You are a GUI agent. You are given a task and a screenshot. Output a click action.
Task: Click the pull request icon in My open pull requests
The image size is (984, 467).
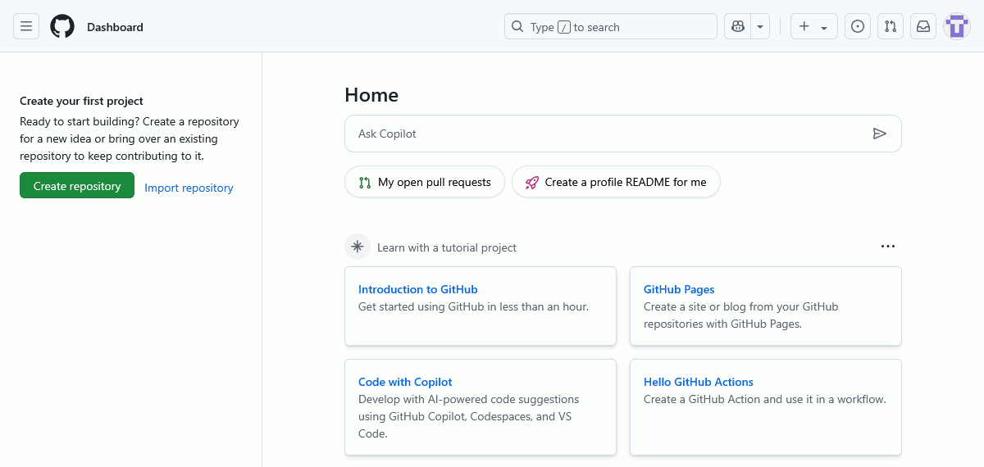(365, 182)
